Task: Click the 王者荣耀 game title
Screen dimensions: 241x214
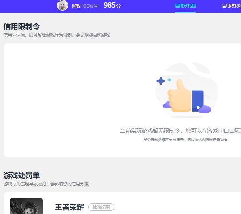Action: coord(70,207)
